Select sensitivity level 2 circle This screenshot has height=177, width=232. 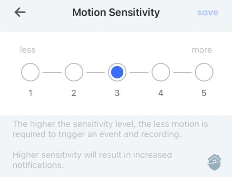[x=74, y=72]
